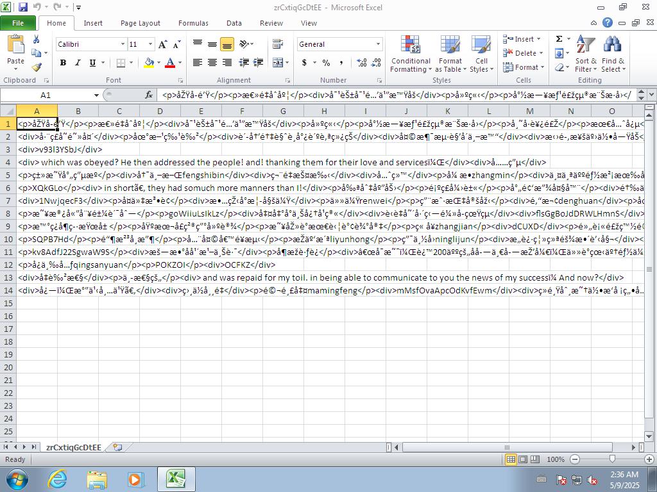Apply Comma Style format
The width and height of the screenshot is (657, 492).
coord(341,63)
